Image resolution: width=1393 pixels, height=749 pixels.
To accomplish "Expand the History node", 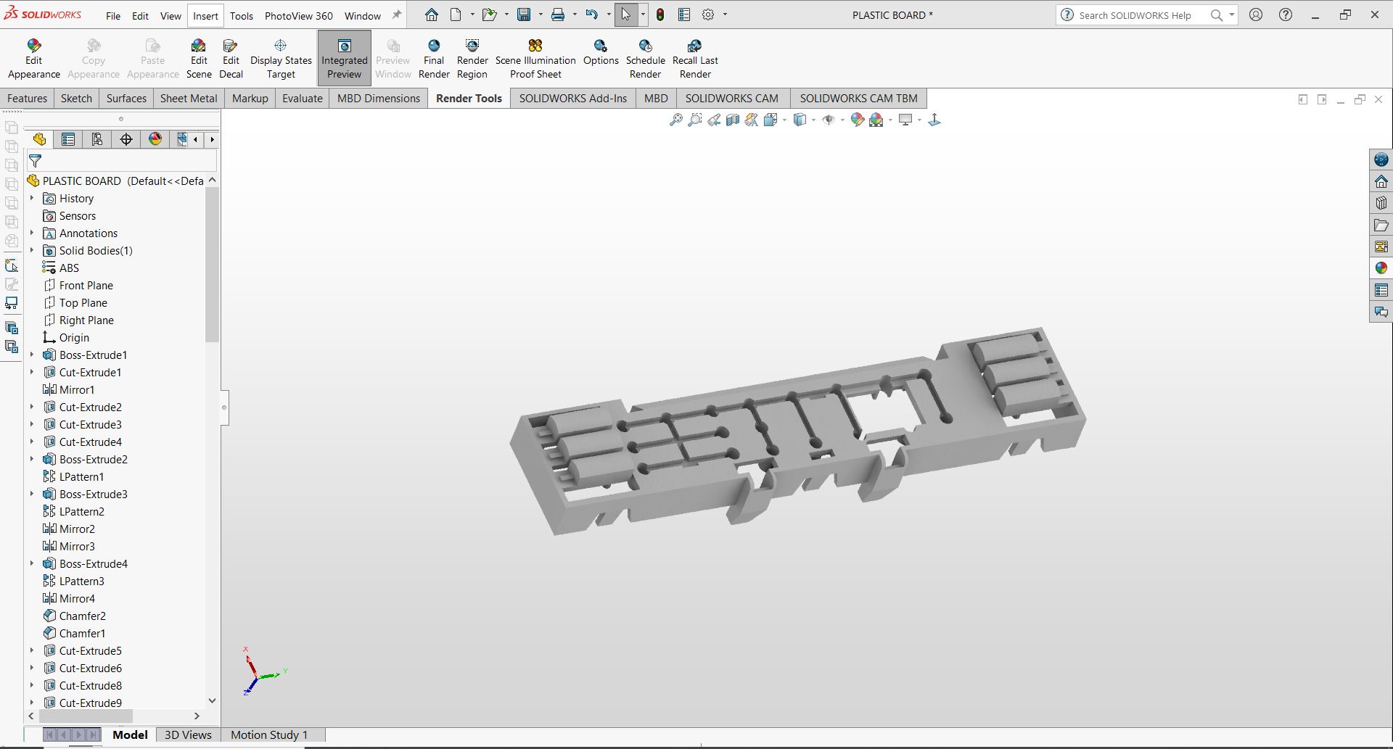I will (x=32, y=198).
